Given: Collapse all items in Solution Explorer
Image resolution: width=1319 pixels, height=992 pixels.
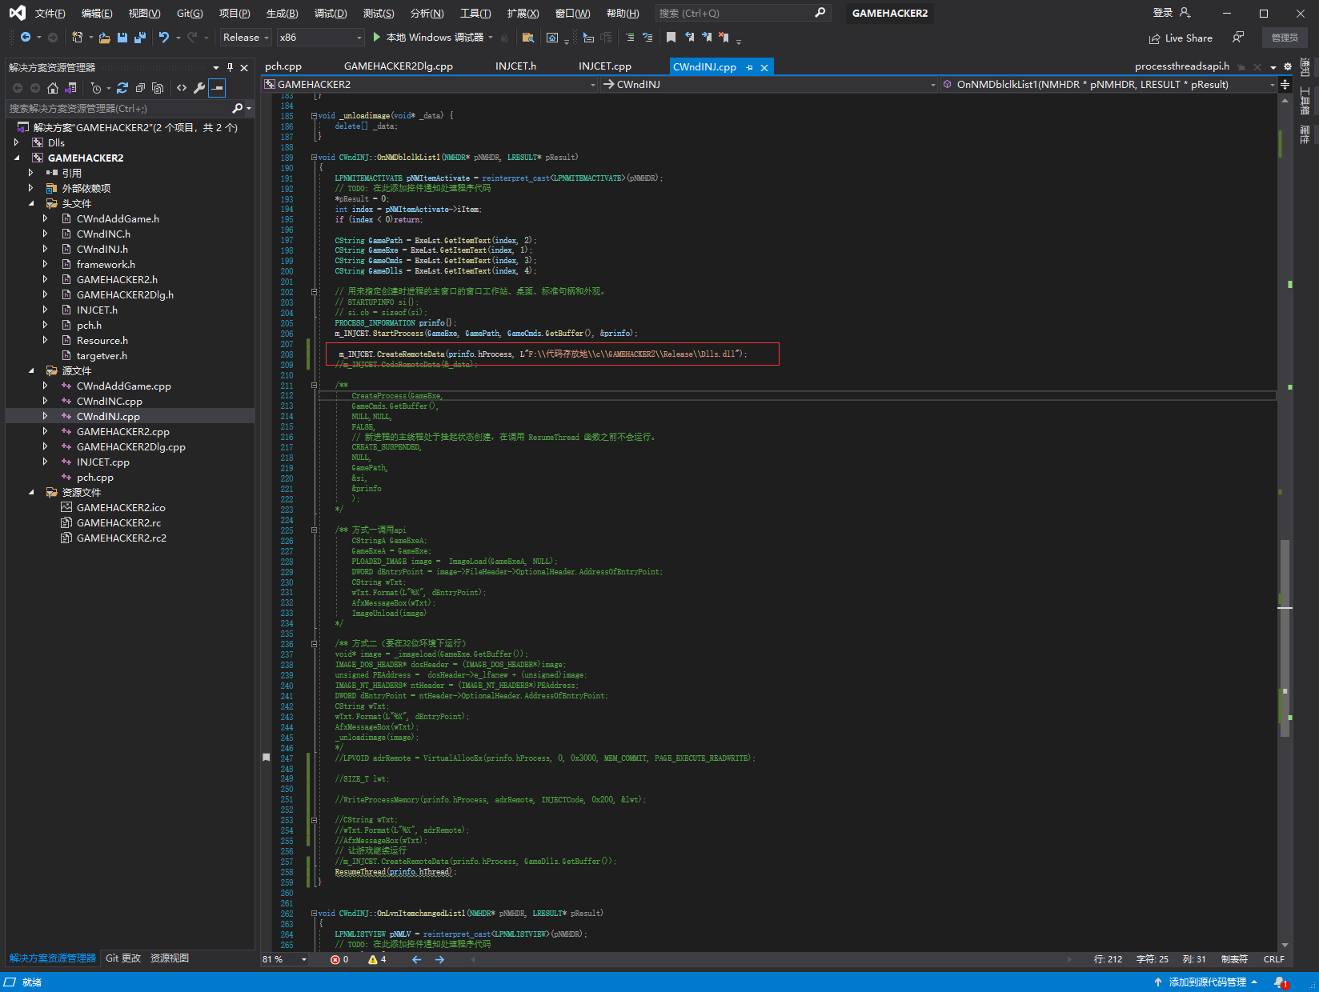Looking at the screenshot, I should pos(140,88).
